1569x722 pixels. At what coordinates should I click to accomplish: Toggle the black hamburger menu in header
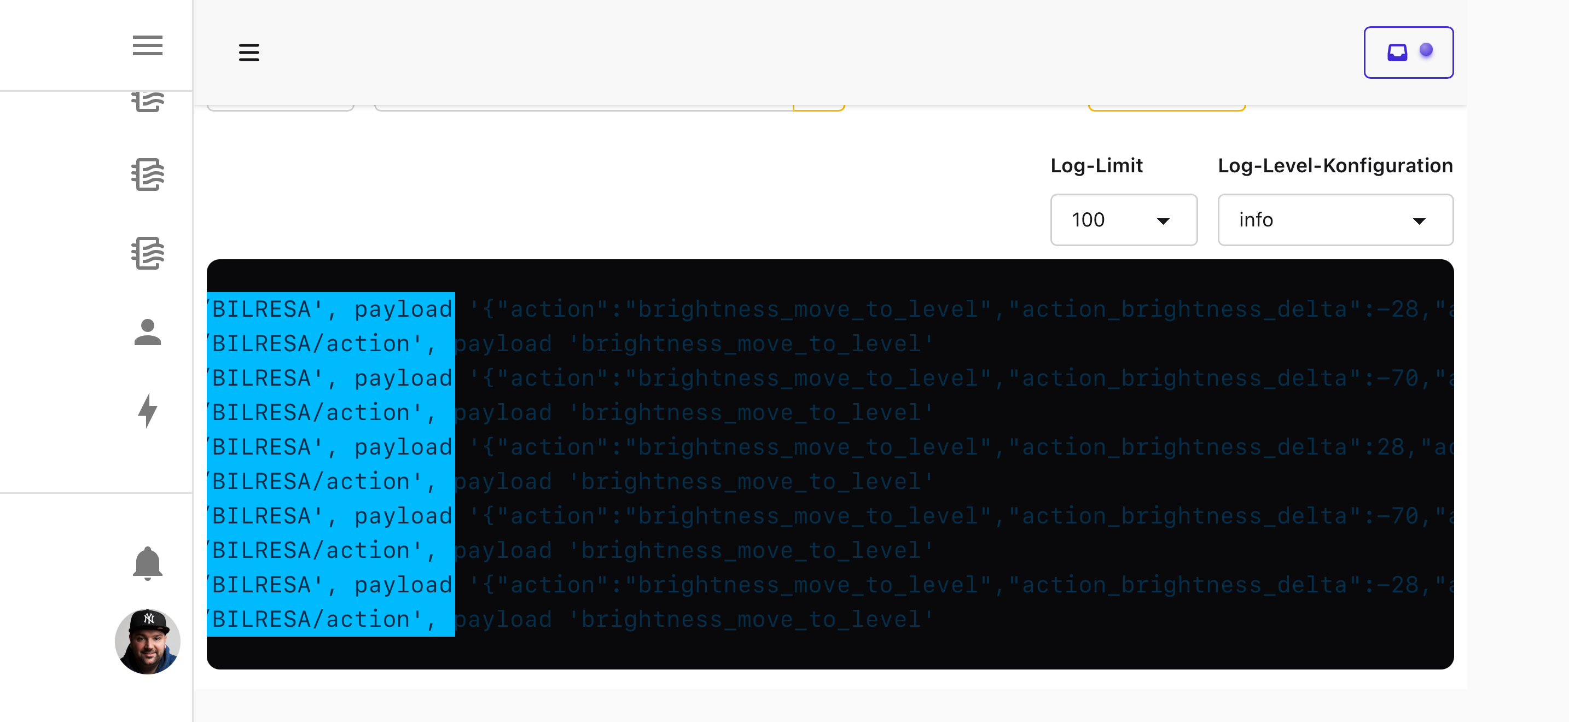248,53
